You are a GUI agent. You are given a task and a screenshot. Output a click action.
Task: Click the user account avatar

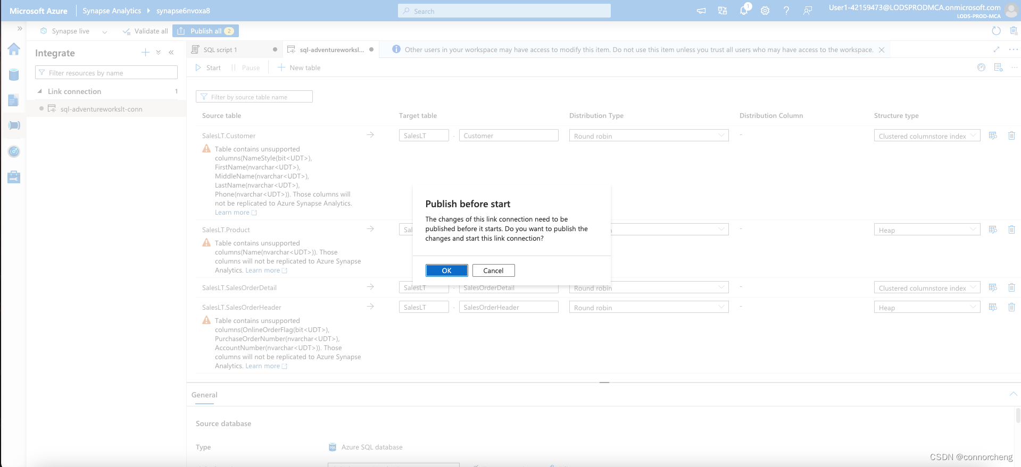coord(1011,11)
